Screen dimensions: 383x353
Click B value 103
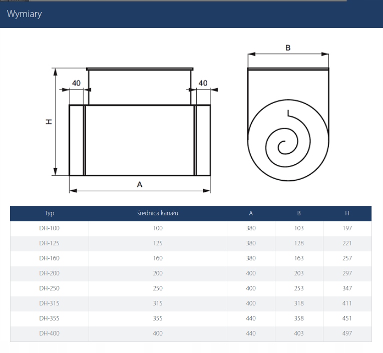click(299, 228)
